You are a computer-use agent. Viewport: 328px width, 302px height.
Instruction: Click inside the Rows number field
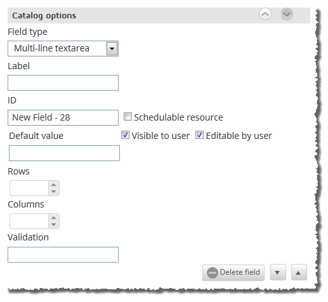[29, 188]
